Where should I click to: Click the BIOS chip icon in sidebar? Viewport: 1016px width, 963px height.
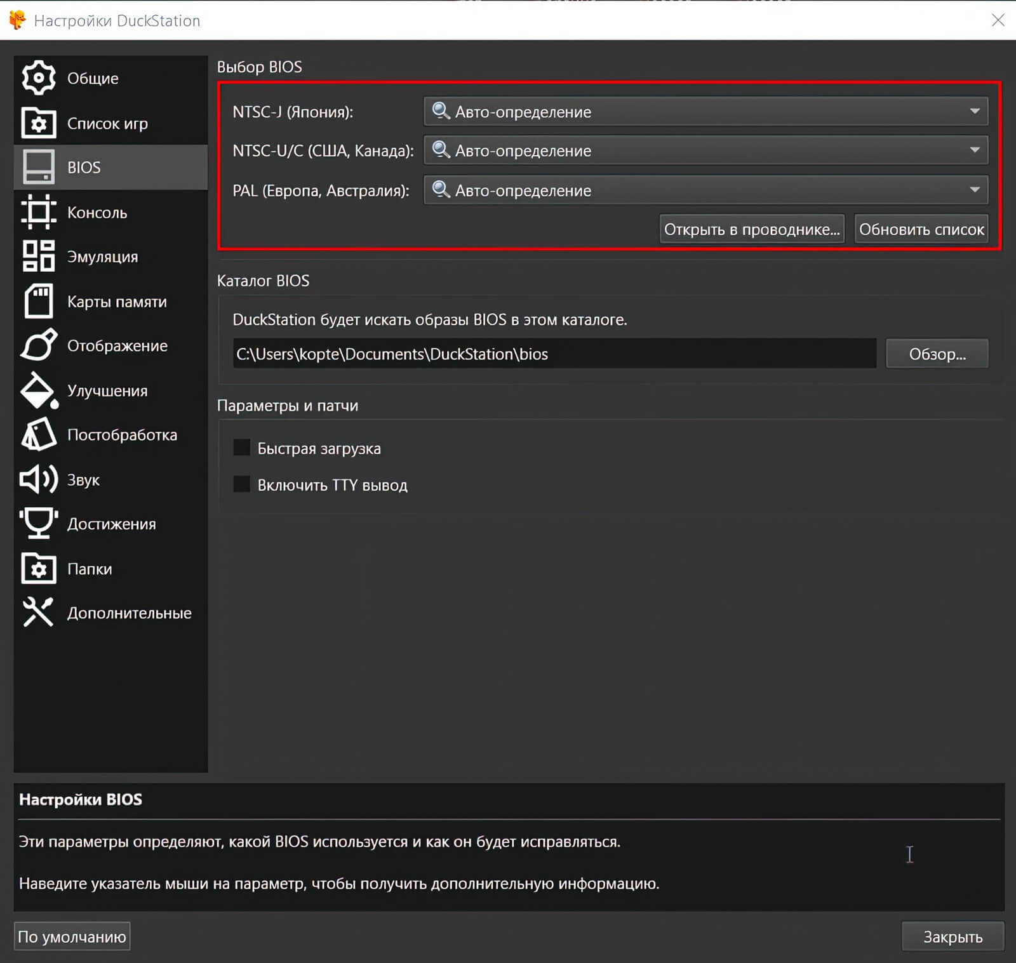coord(39,167)
